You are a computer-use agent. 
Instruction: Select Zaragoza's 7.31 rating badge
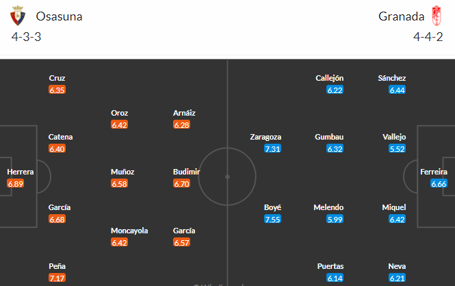(272, 148)
